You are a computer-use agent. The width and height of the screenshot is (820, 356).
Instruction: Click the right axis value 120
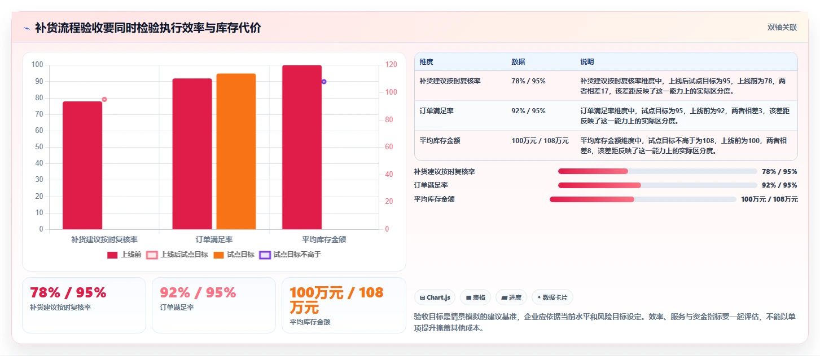391,65
